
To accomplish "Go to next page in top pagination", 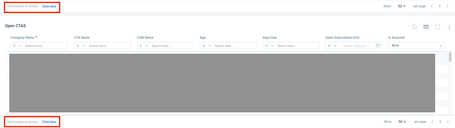I will [447, 6].
